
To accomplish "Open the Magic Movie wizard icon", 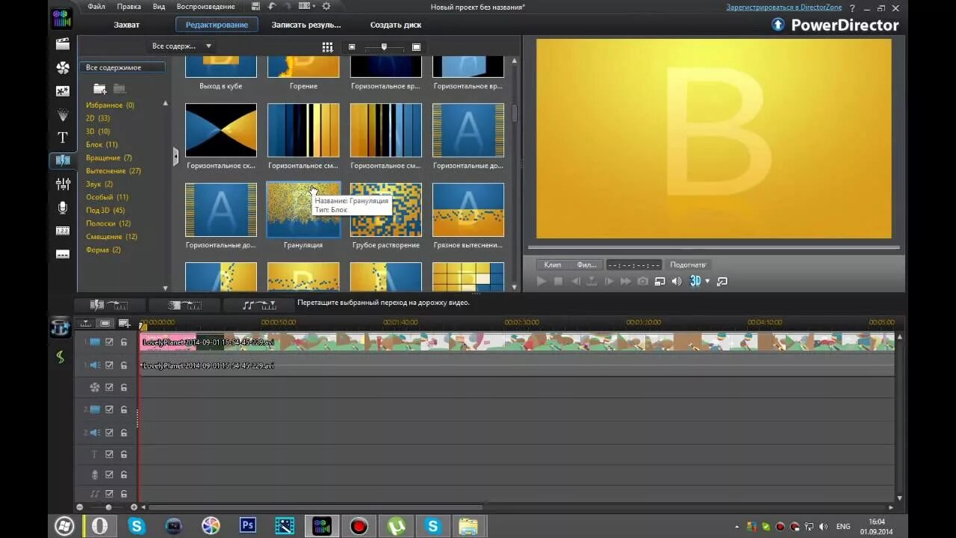I will pyautogui.click(x=60, y=327).
